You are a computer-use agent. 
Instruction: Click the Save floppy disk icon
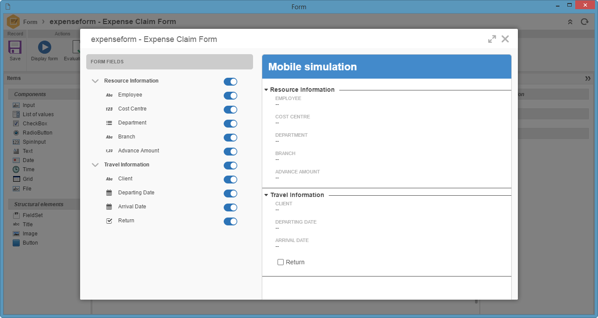pyautogui.click(x=15, y=47)
